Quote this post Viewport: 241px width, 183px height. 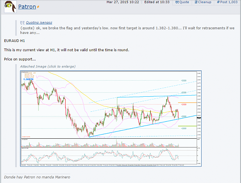[x=182, y=2]
